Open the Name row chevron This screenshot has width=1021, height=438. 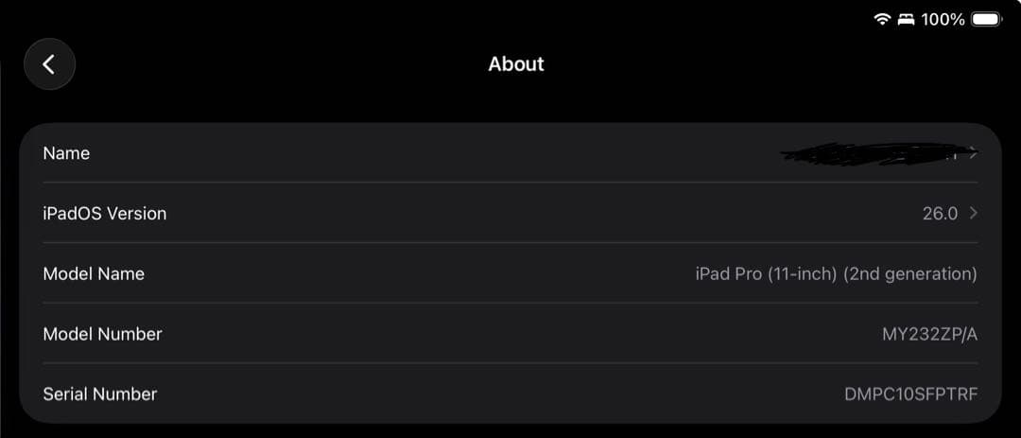pyautogui.click(x=974, y=152)
